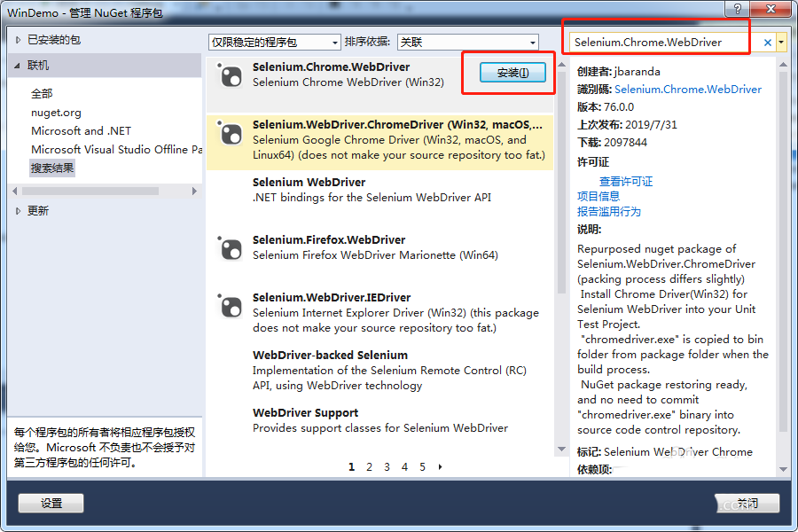Open the search box history dropdown arrow
The width and height of the screenshot is (798, 532).
pyautogui.click(x=781, y=43)
